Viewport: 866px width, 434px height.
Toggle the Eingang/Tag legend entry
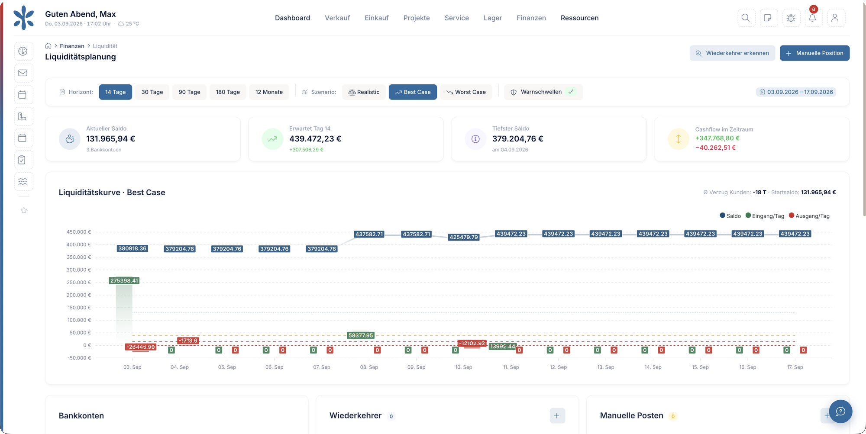tap(765, 216)
